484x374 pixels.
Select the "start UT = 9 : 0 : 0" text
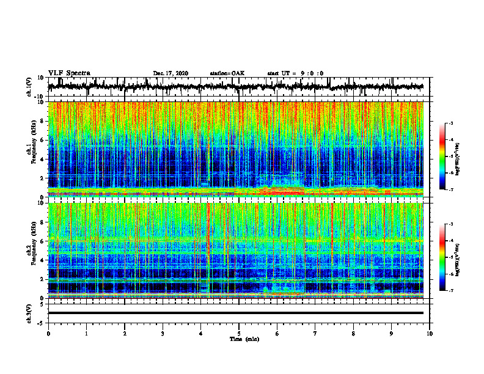point(295,73)
